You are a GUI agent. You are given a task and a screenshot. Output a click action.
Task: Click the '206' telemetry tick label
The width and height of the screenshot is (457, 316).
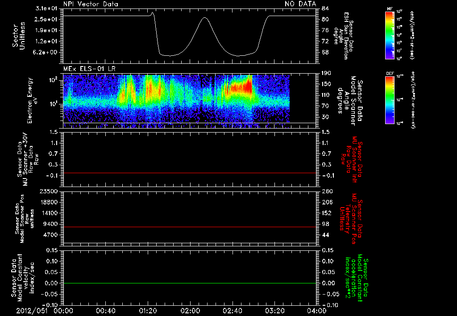[327, 202]
